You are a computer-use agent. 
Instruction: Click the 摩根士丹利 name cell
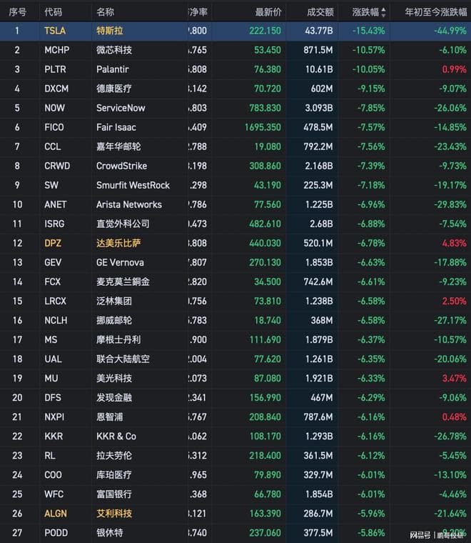[x=118, y=340]
